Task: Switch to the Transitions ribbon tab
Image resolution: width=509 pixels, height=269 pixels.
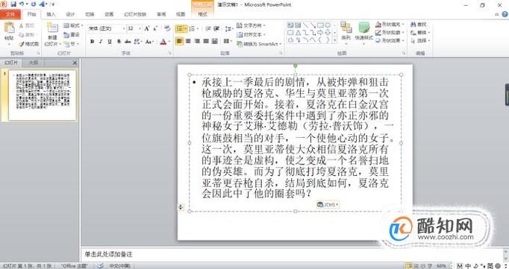Action: point(90,14)
